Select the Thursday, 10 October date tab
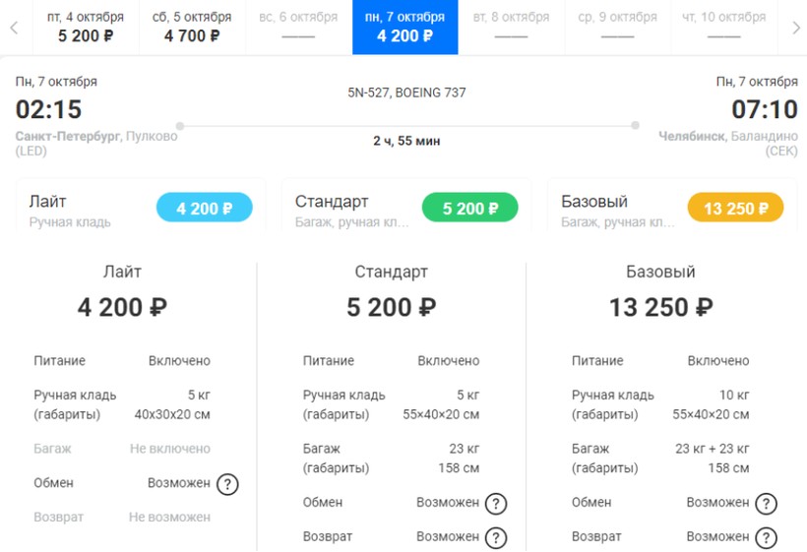Viewport: 807px width, 552px height. click(723, 27)
